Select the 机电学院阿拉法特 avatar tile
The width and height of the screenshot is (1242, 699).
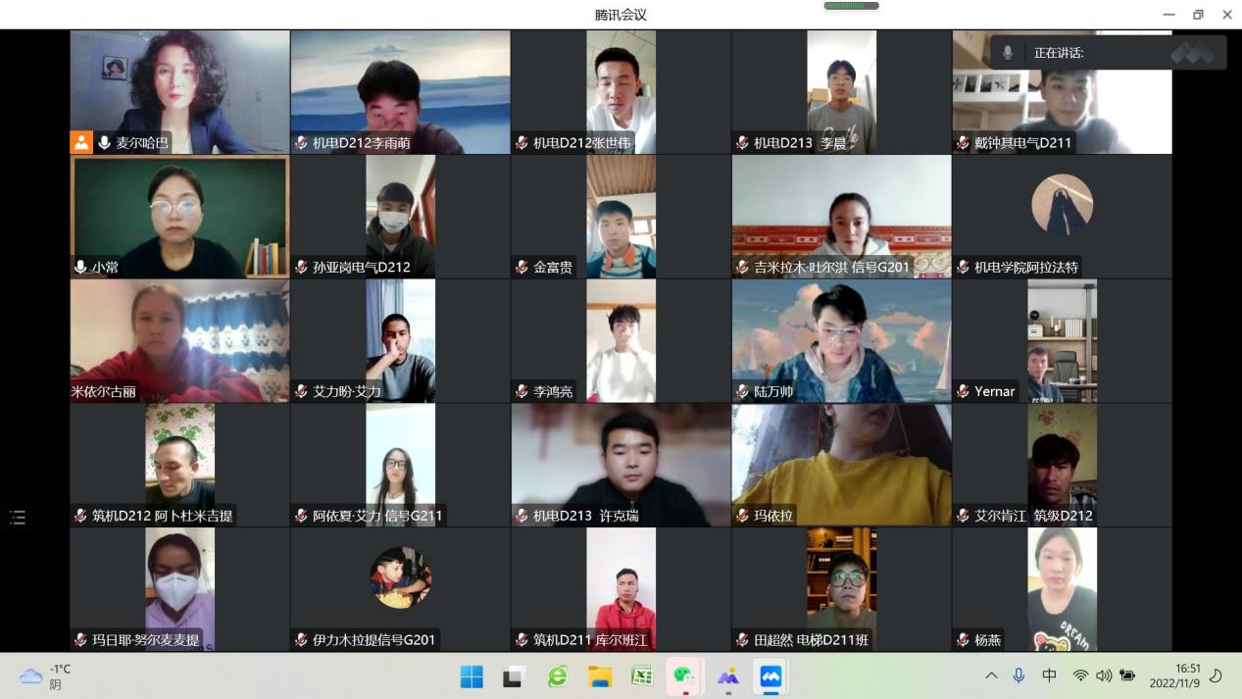pos(1062,206)
